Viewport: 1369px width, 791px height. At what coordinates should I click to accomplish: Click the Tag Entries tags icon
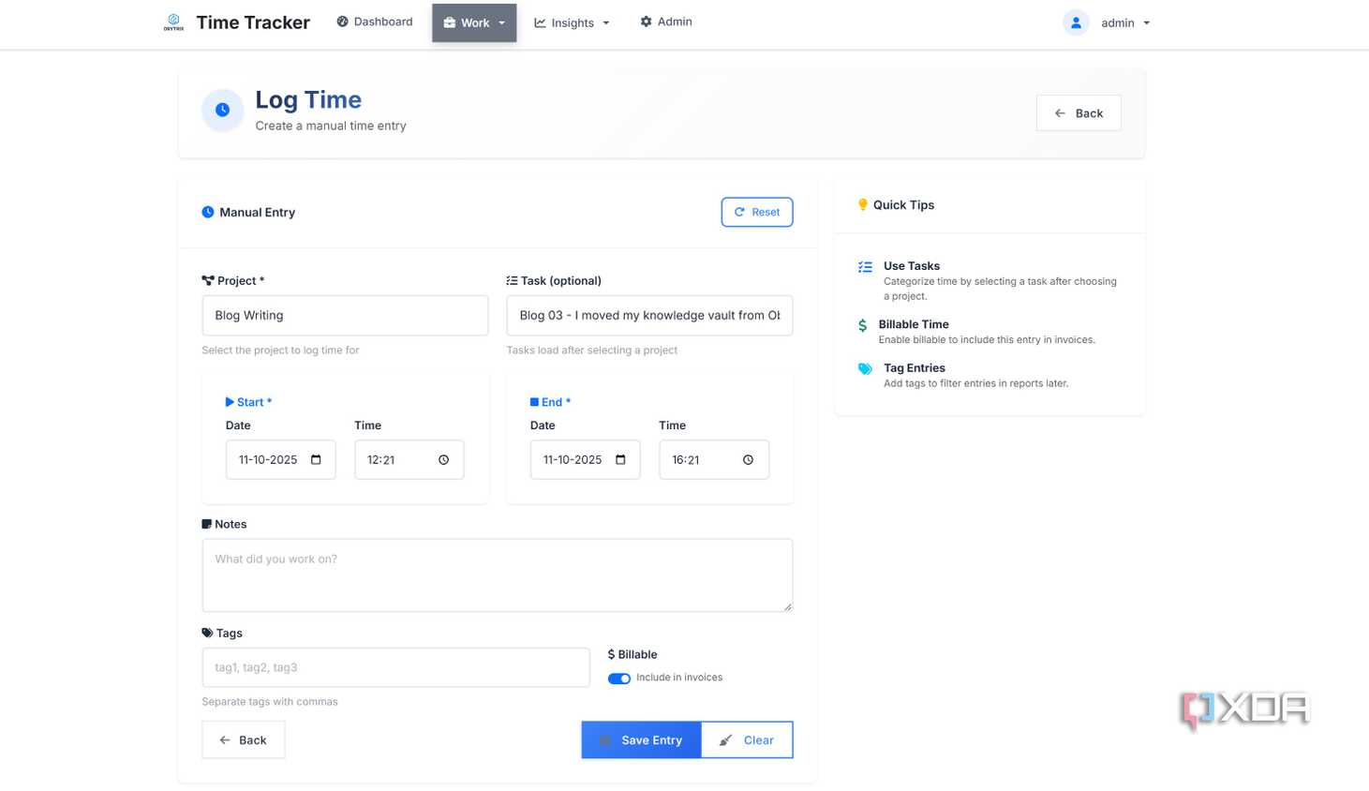[865, 369]
